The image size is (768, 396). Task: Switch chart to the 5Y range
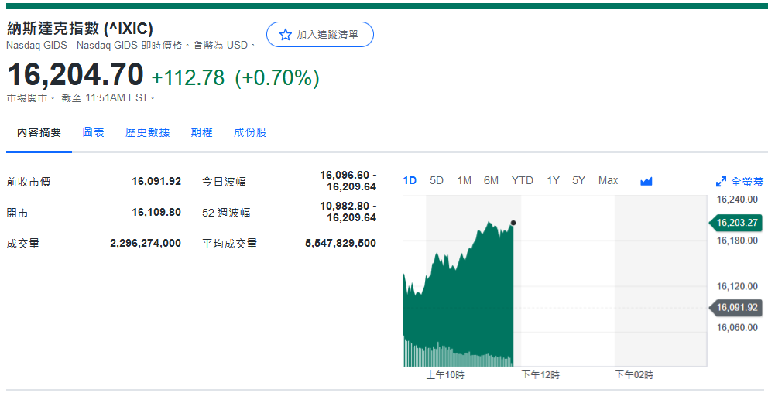578,180
